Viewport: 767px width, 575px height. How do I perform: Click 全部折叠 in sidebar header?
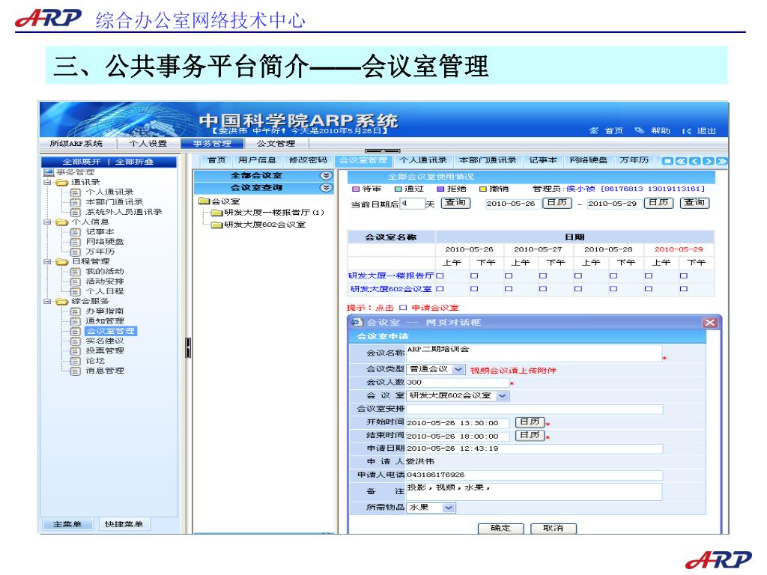click(x=135, y=162)
